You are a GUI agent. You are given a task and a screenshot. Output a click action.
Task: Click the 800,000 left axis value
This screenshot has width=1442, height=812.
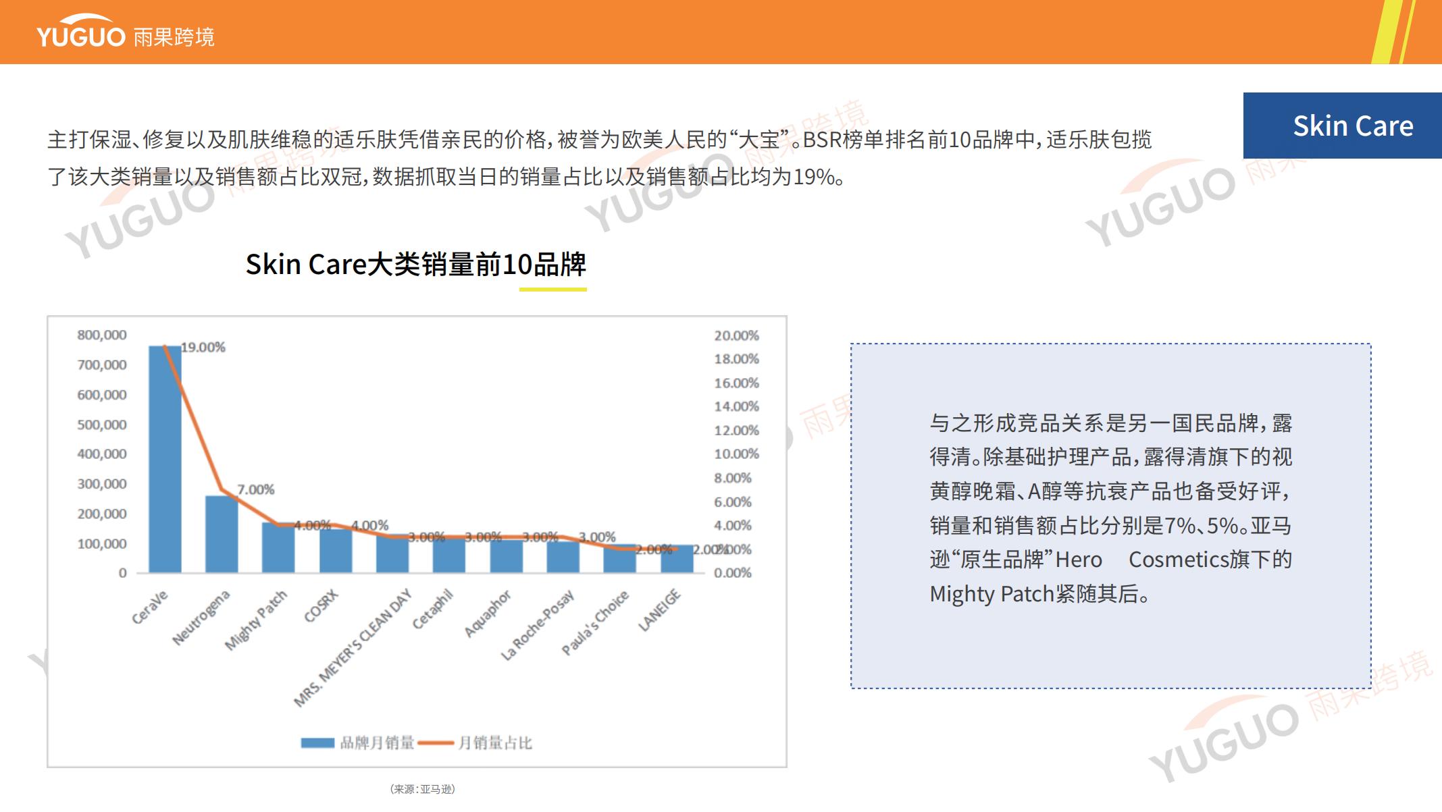(x=102, y=335)
